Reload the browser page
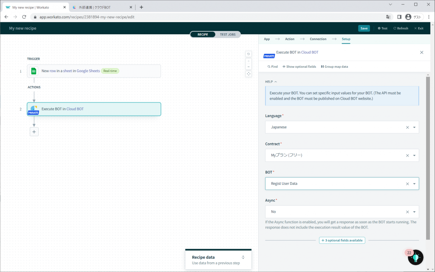Screen dimensions: 435x272 pos(24,17)
